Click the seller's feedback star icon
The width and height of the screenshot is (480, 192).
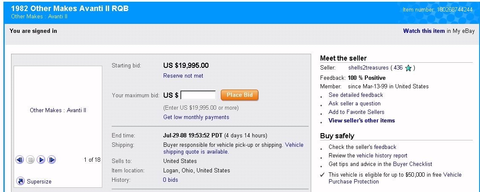[408, 68]
